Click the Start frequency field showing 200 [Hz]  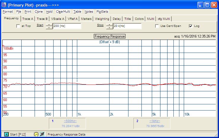point(67,26)
